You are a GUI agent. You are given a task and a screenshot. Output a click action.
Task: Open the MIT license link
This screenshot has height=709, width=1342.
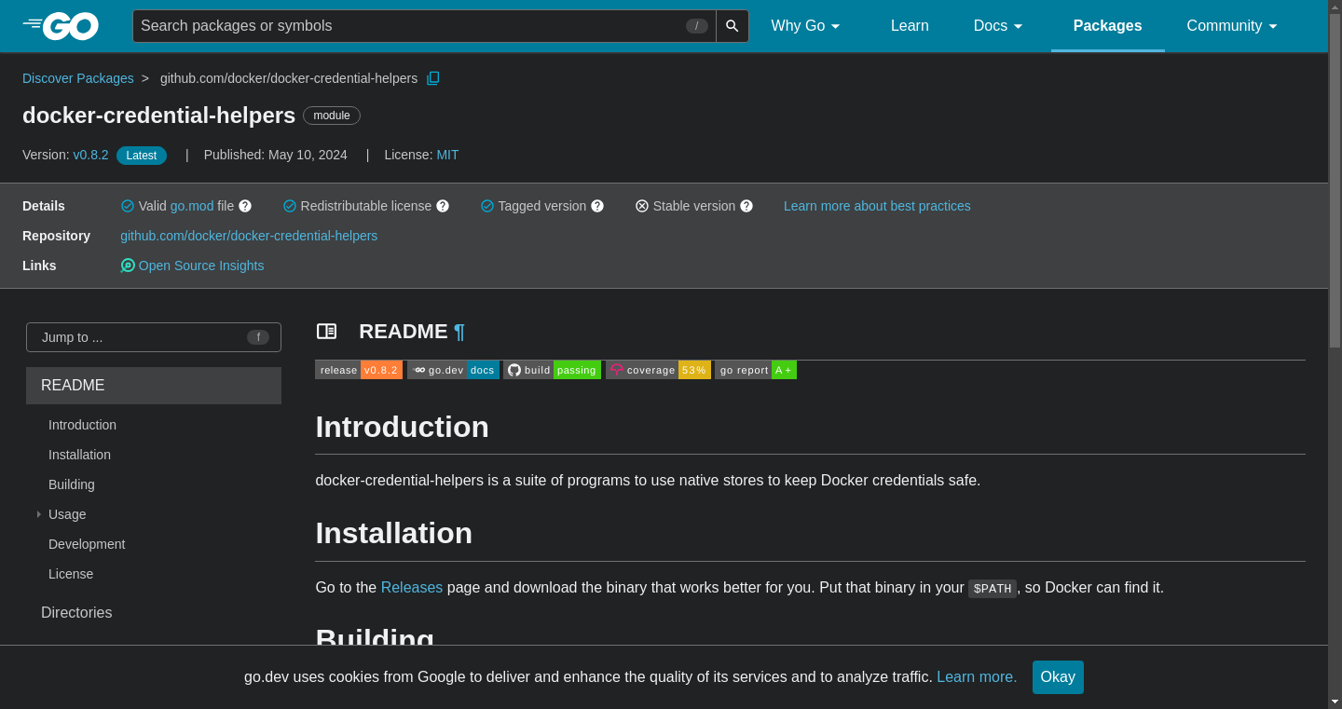tap(447, 155)
